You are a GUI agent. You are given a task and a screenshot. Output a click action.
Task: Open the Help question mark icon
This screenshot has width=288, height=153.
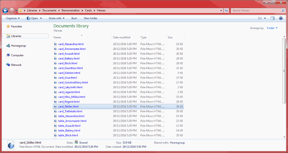(281, 18)
